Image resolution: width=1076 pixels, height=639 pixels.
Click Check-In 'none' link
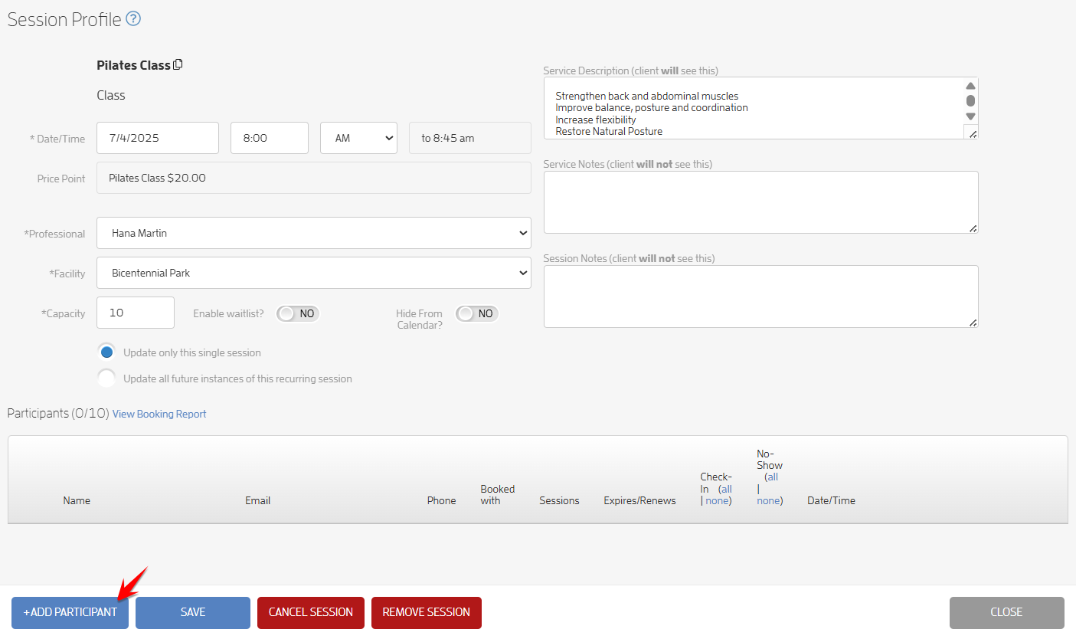[717, 501]
